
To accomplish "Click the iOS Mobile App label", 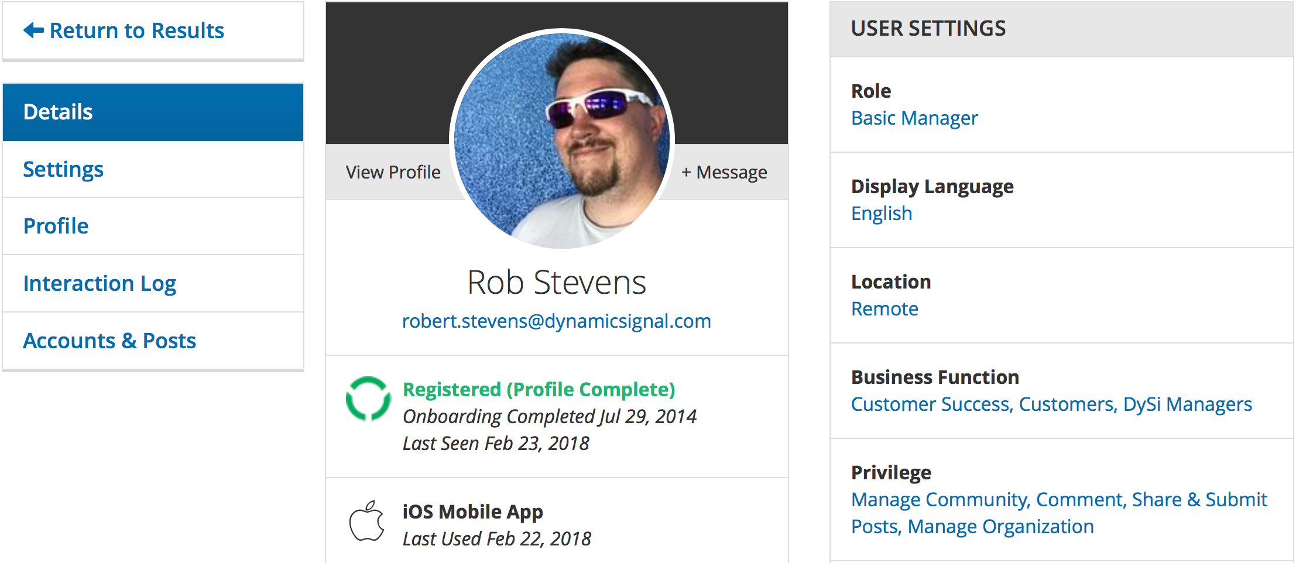I will point(473,511).
